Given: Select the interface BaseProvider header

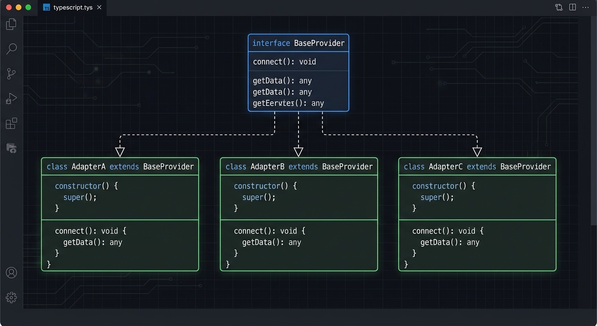Looking at the screenshot, I should [298, 43].
